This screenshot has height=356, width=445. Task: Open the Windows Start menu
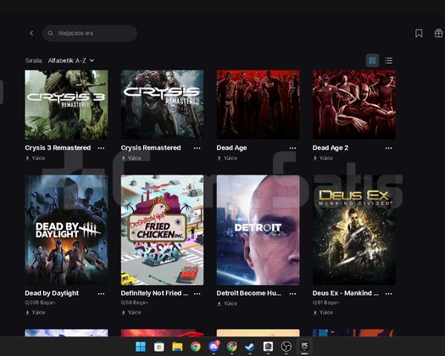click(x=141, y=347)
